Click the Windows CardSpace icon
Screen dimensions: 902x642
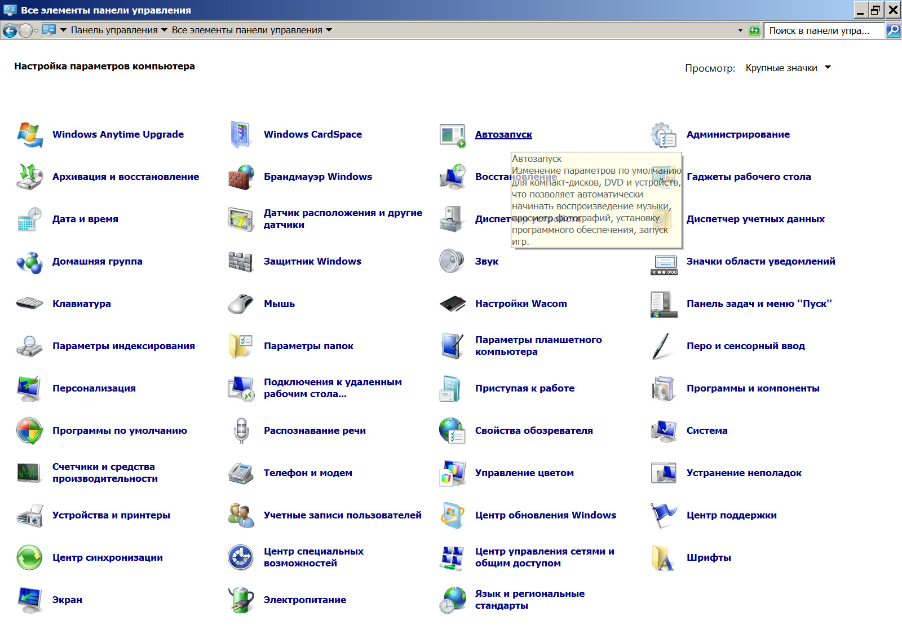(241, 135)
